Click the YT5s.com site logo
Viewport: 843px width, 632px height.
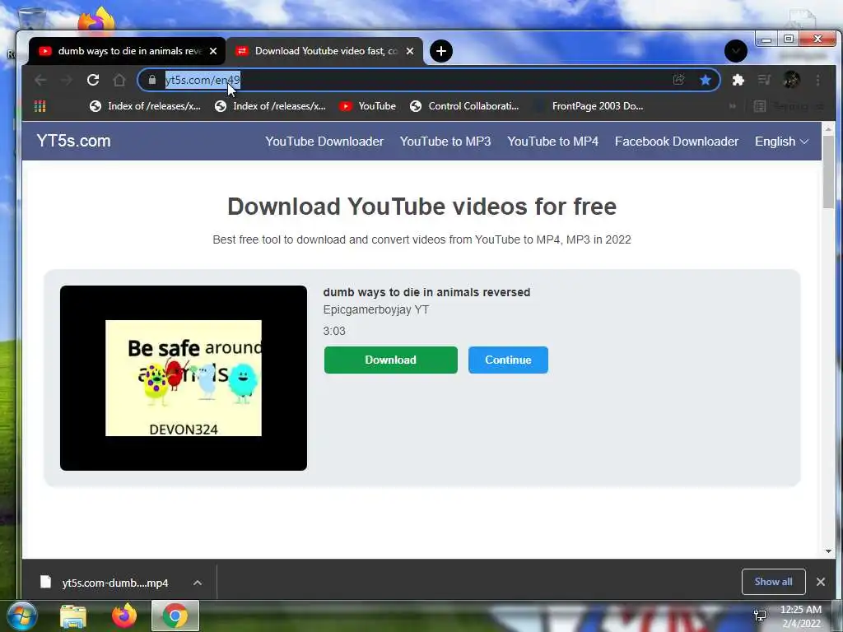[73, 141]
